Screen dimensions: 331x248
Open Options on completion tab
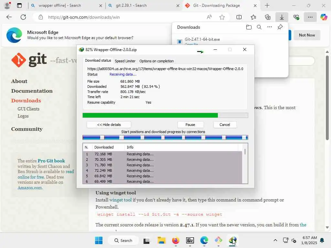(x=156, y=61)
